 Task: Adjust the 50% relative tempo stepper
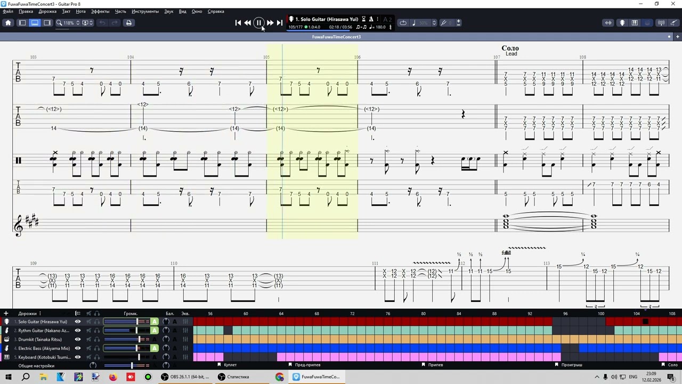(434, 22)
